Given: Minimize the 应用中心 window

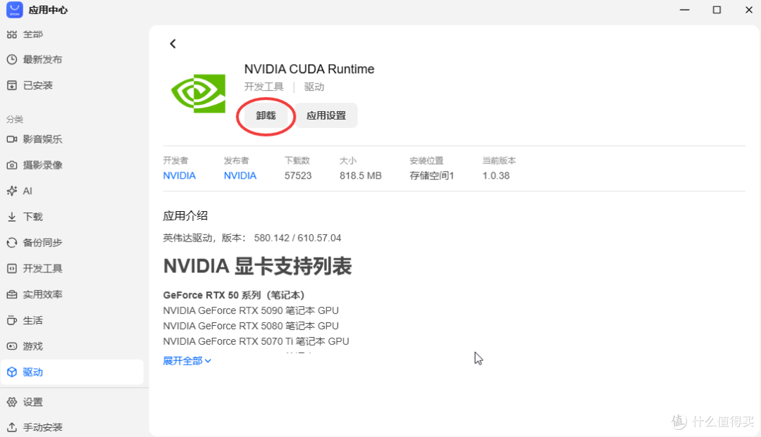Looking at the screenshot, I should point(685,10).
